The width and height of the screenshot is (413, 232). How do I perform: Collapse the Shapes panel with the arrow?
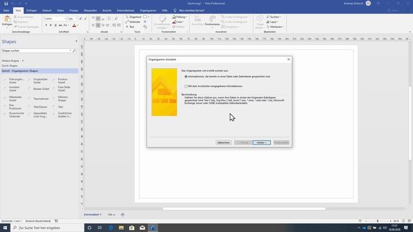(76, 41)
